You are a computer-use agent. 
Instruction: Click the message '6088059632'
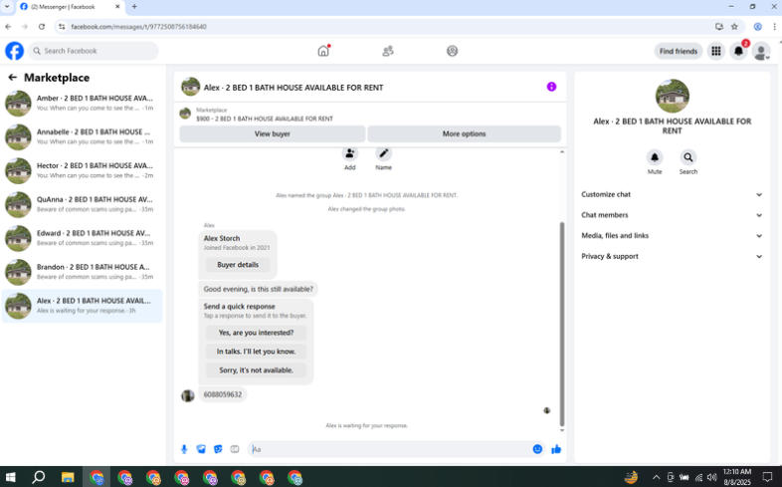point(223,394)
